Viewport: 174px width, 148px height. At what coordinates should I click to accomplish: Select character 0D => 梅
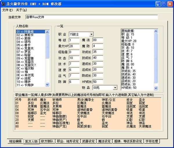[31, 72]
